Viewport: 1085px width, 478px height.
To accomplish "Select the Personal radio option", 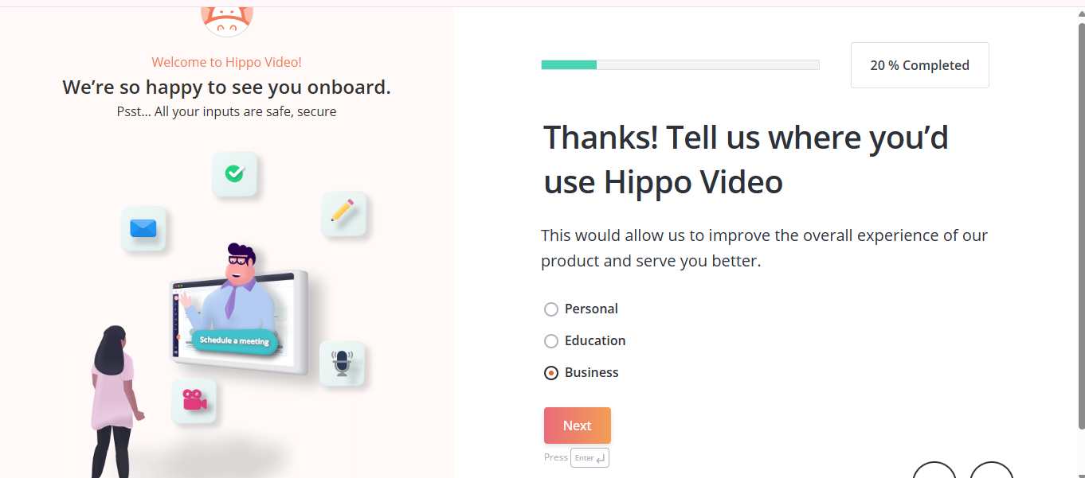I will click(550, 309).
